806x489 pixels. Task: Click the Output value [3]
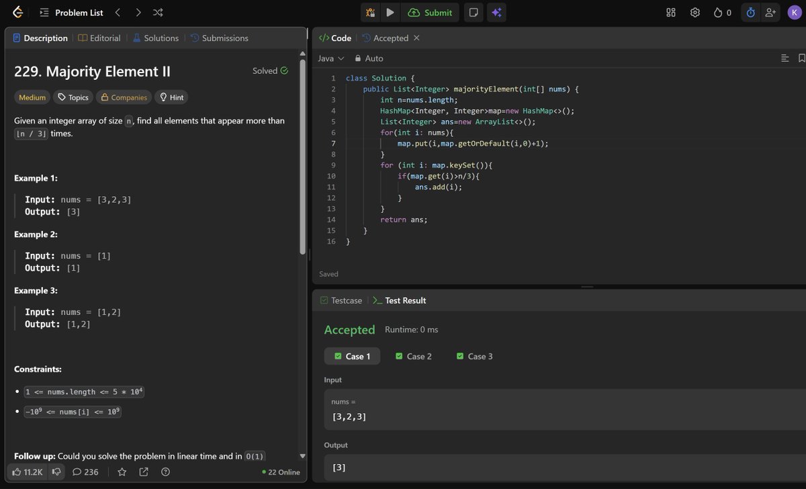click(x=339, y=468)
